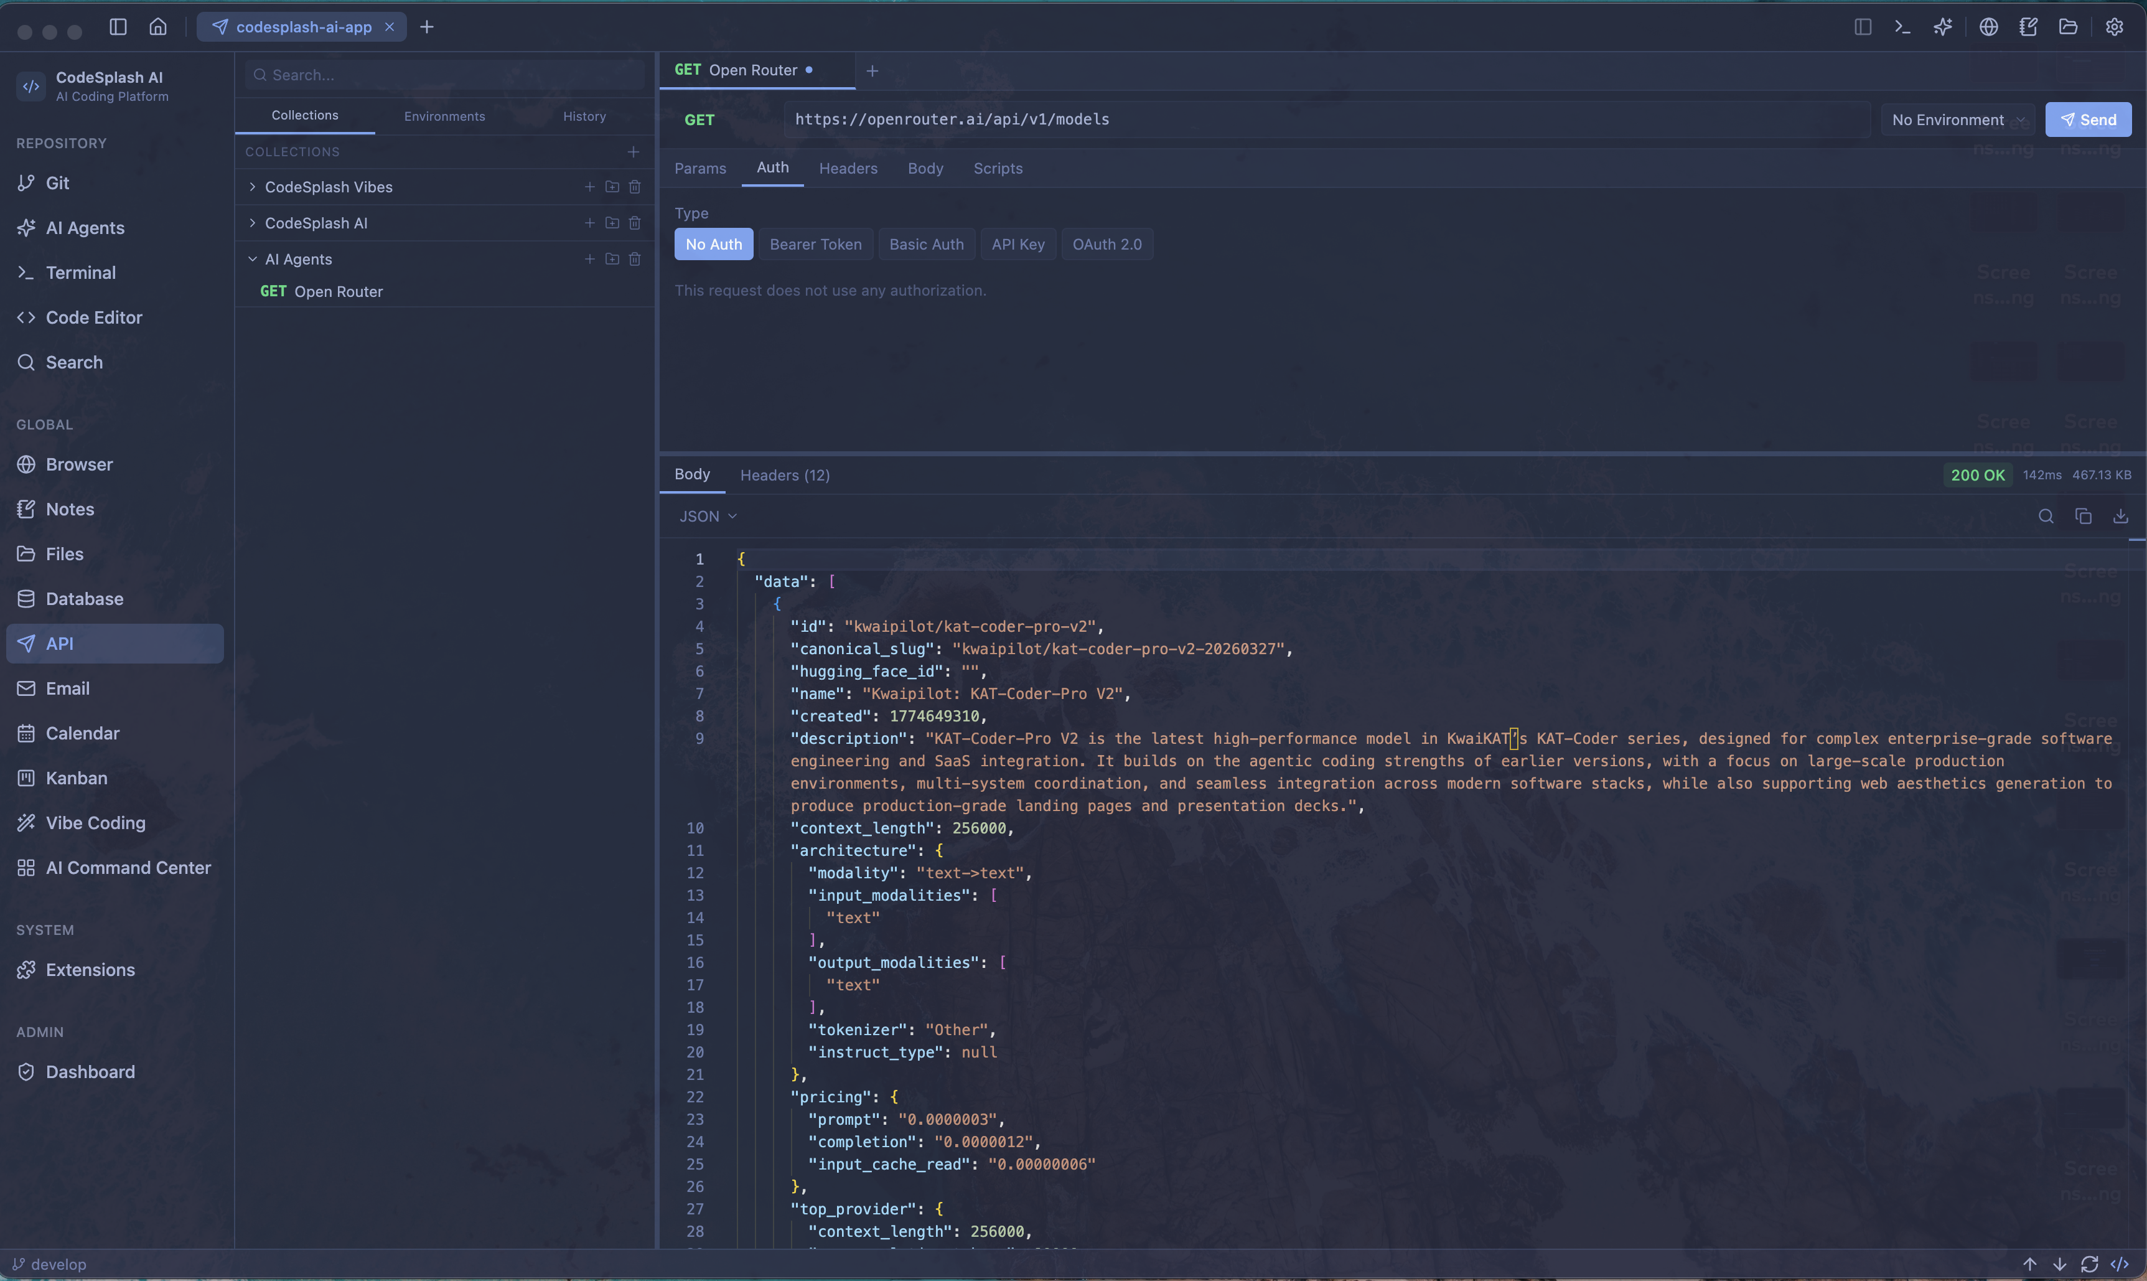The image size is (2147, 1281).
Task: Open the Code Editor from the sidebar
Action: click(x=94, y=317)
